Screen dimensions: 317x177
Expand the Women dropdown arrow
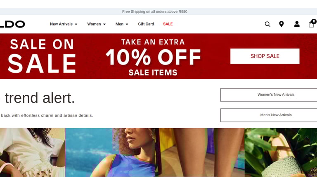pyautogui.click(x=104, y=24)
